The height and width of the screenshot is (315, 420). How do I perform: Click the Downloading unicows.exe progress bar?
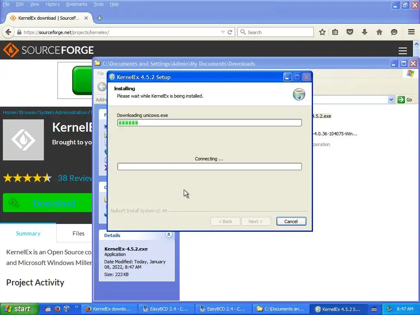(x=210, y=123)
